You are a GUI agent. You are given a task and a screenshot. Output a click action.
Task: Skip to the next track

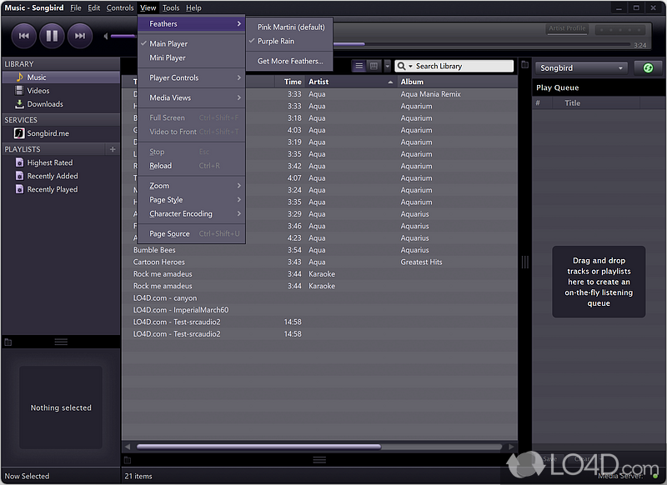coord(79,35)
